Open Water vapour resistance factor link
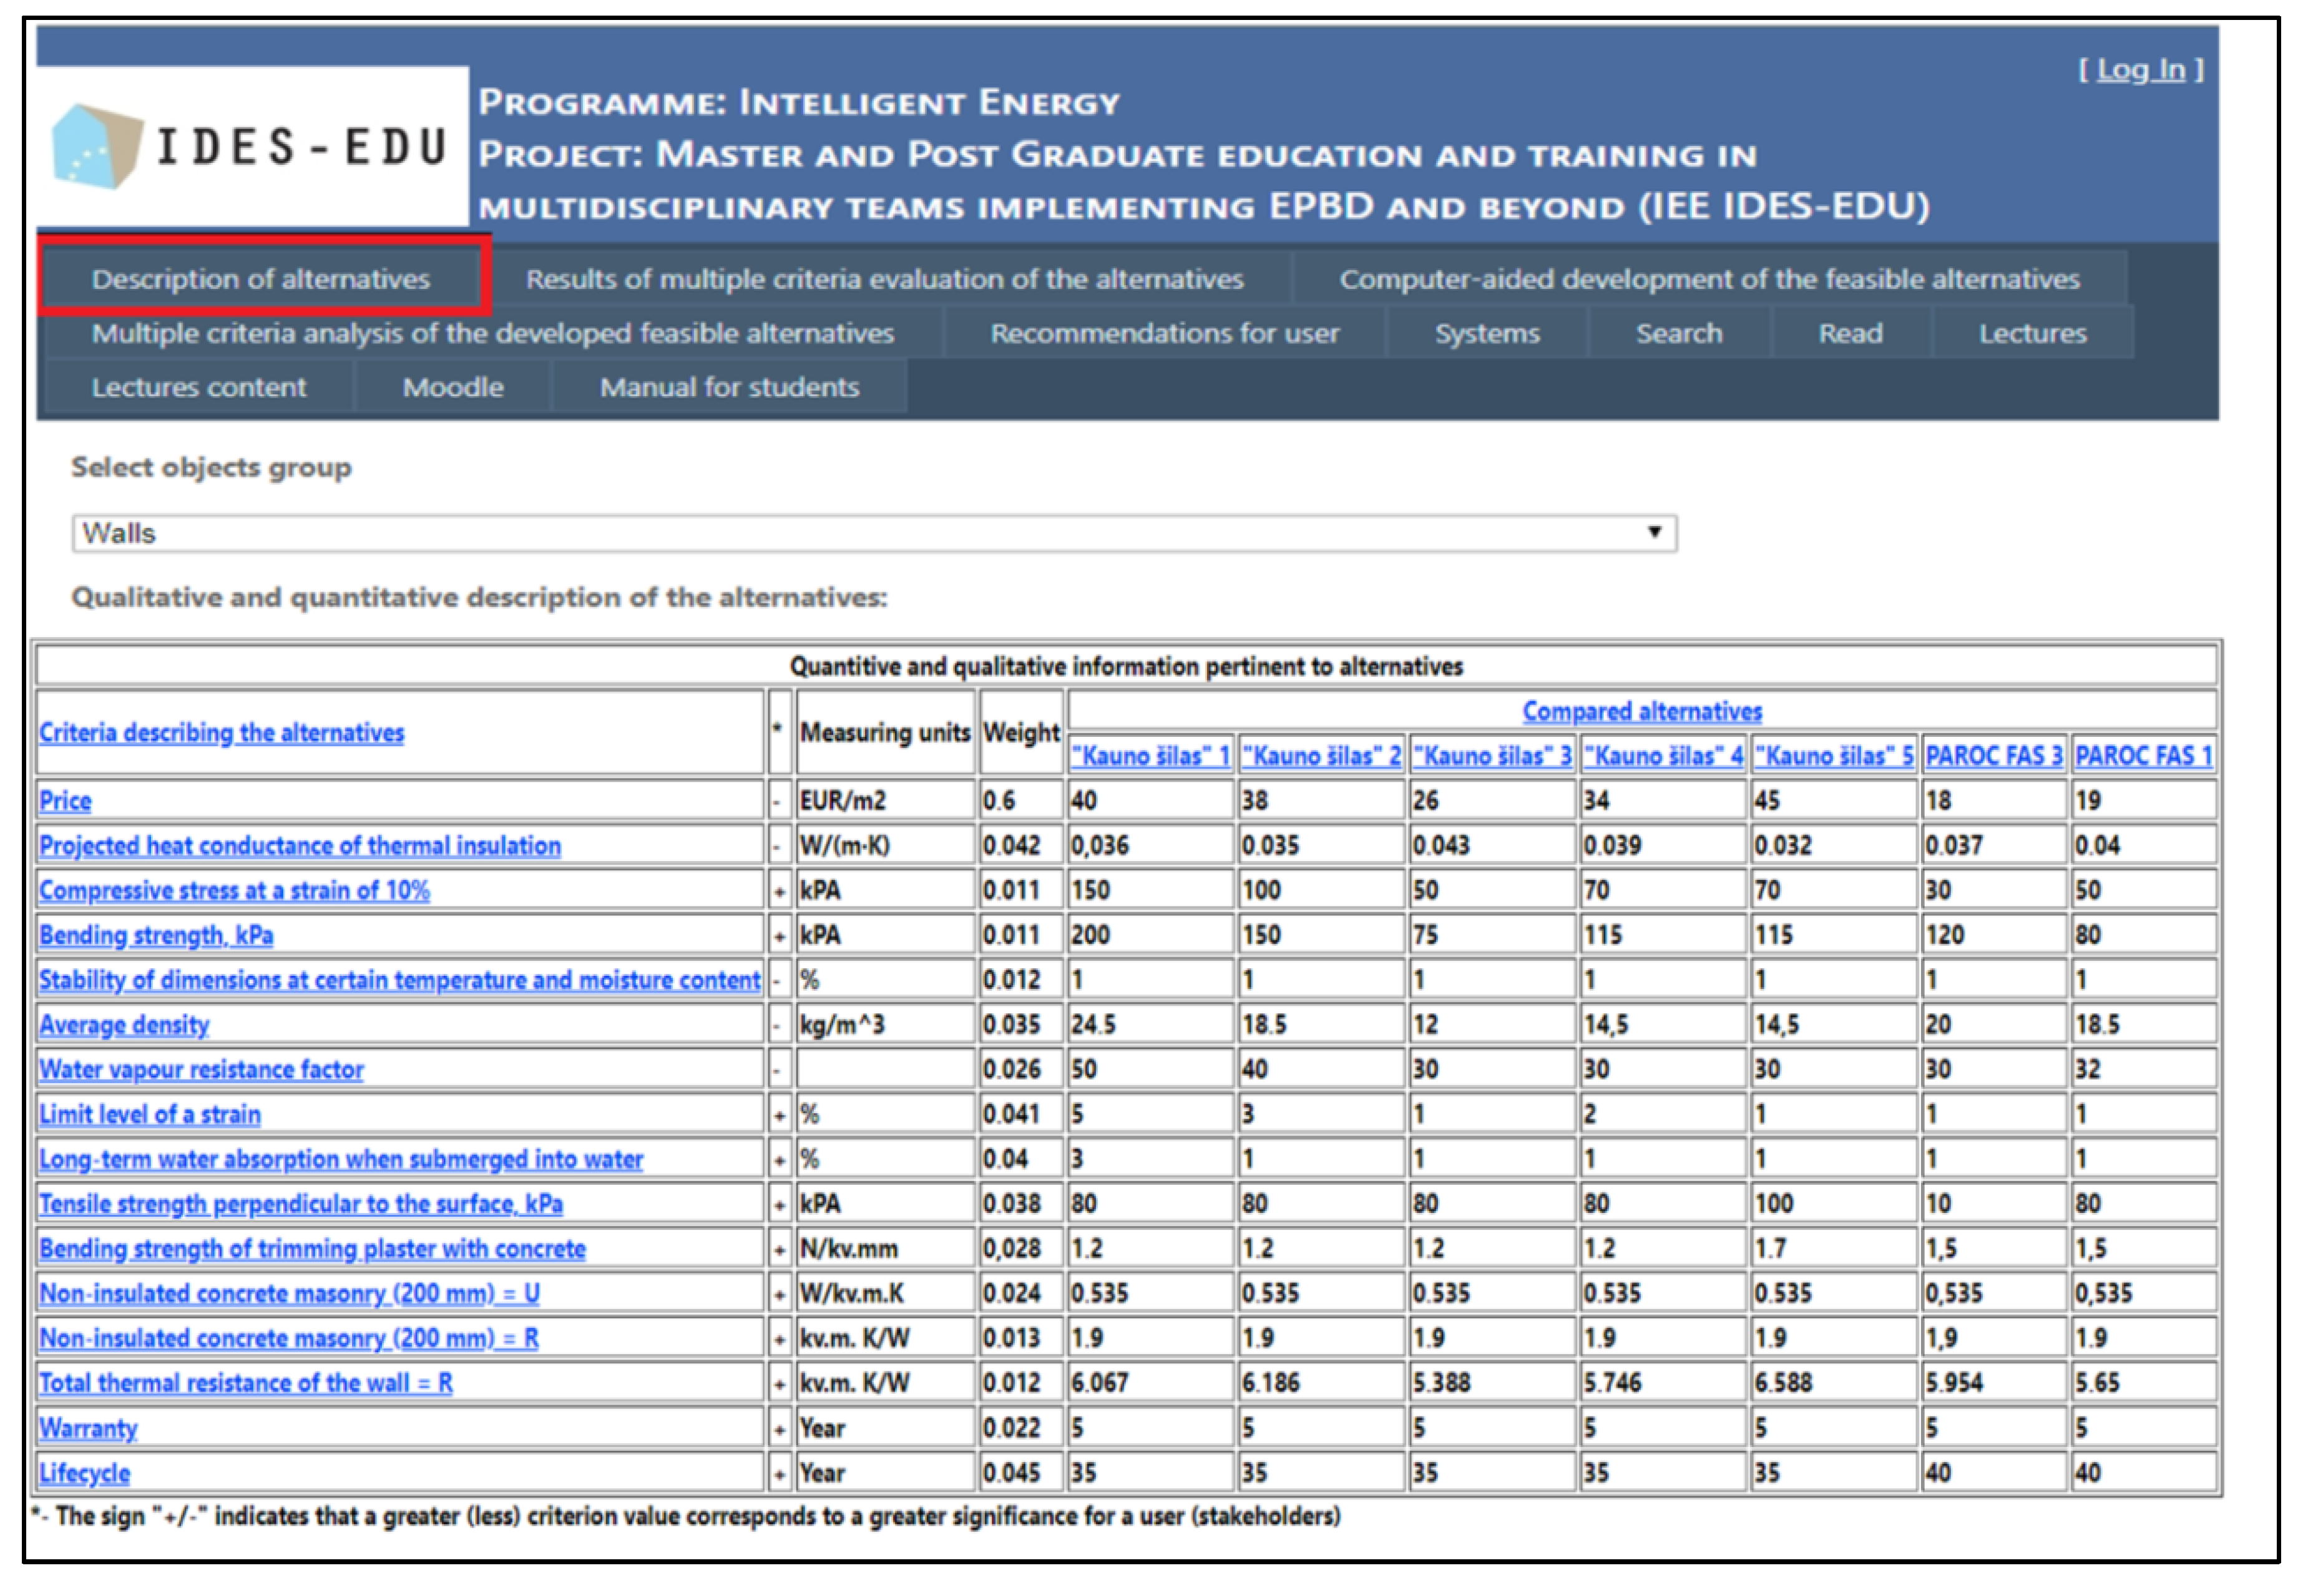Screen dimensions: 2298x1573 (202, 1069)
